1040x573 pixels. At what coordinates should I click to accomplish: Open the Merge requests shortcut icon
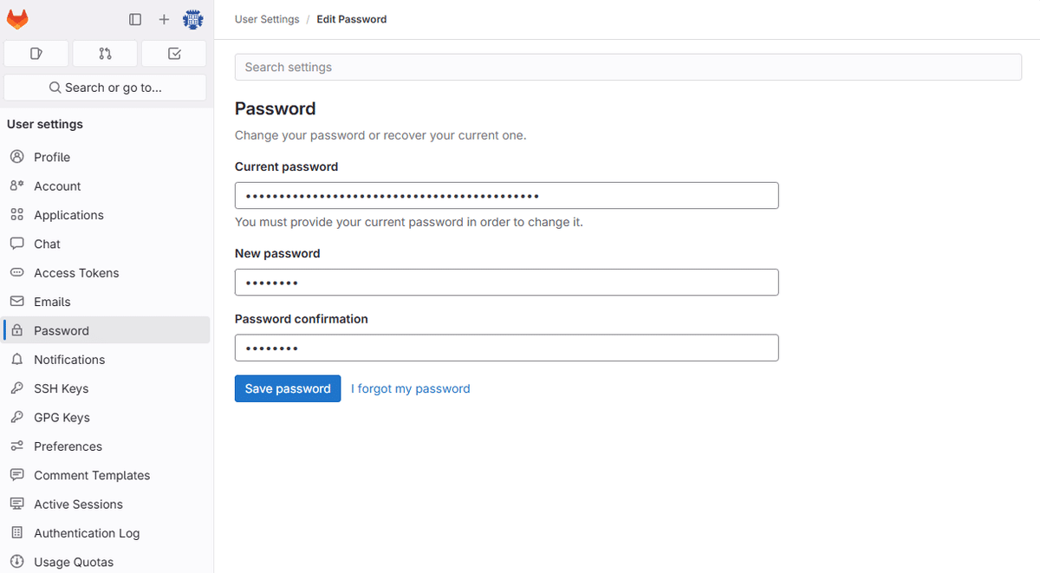click(104, 53)
